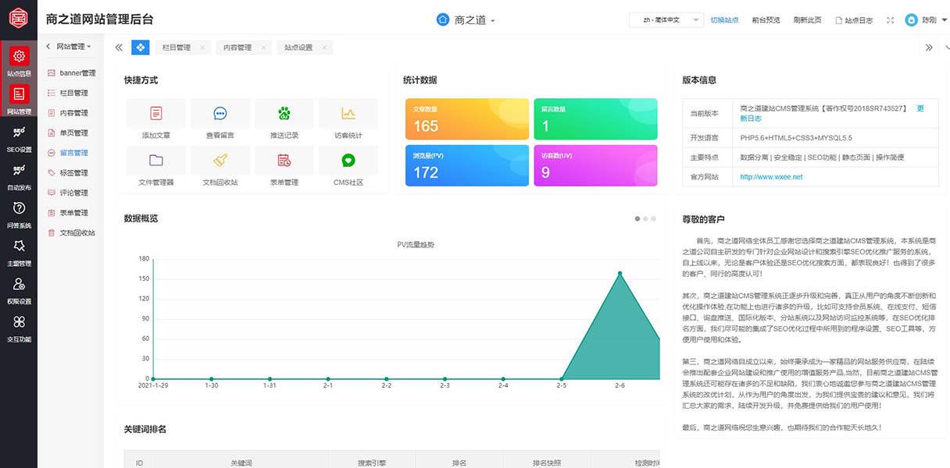Screen dimensions: 950x468
Task: Open 网站管理 in the dark sidebar
Action: pos(19,98)
